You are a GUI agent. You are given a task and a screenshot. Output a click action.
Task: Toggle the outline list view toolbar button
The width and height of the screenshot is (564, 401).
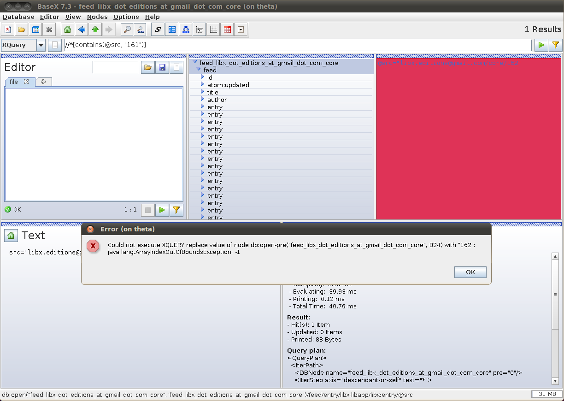point(199,29)
